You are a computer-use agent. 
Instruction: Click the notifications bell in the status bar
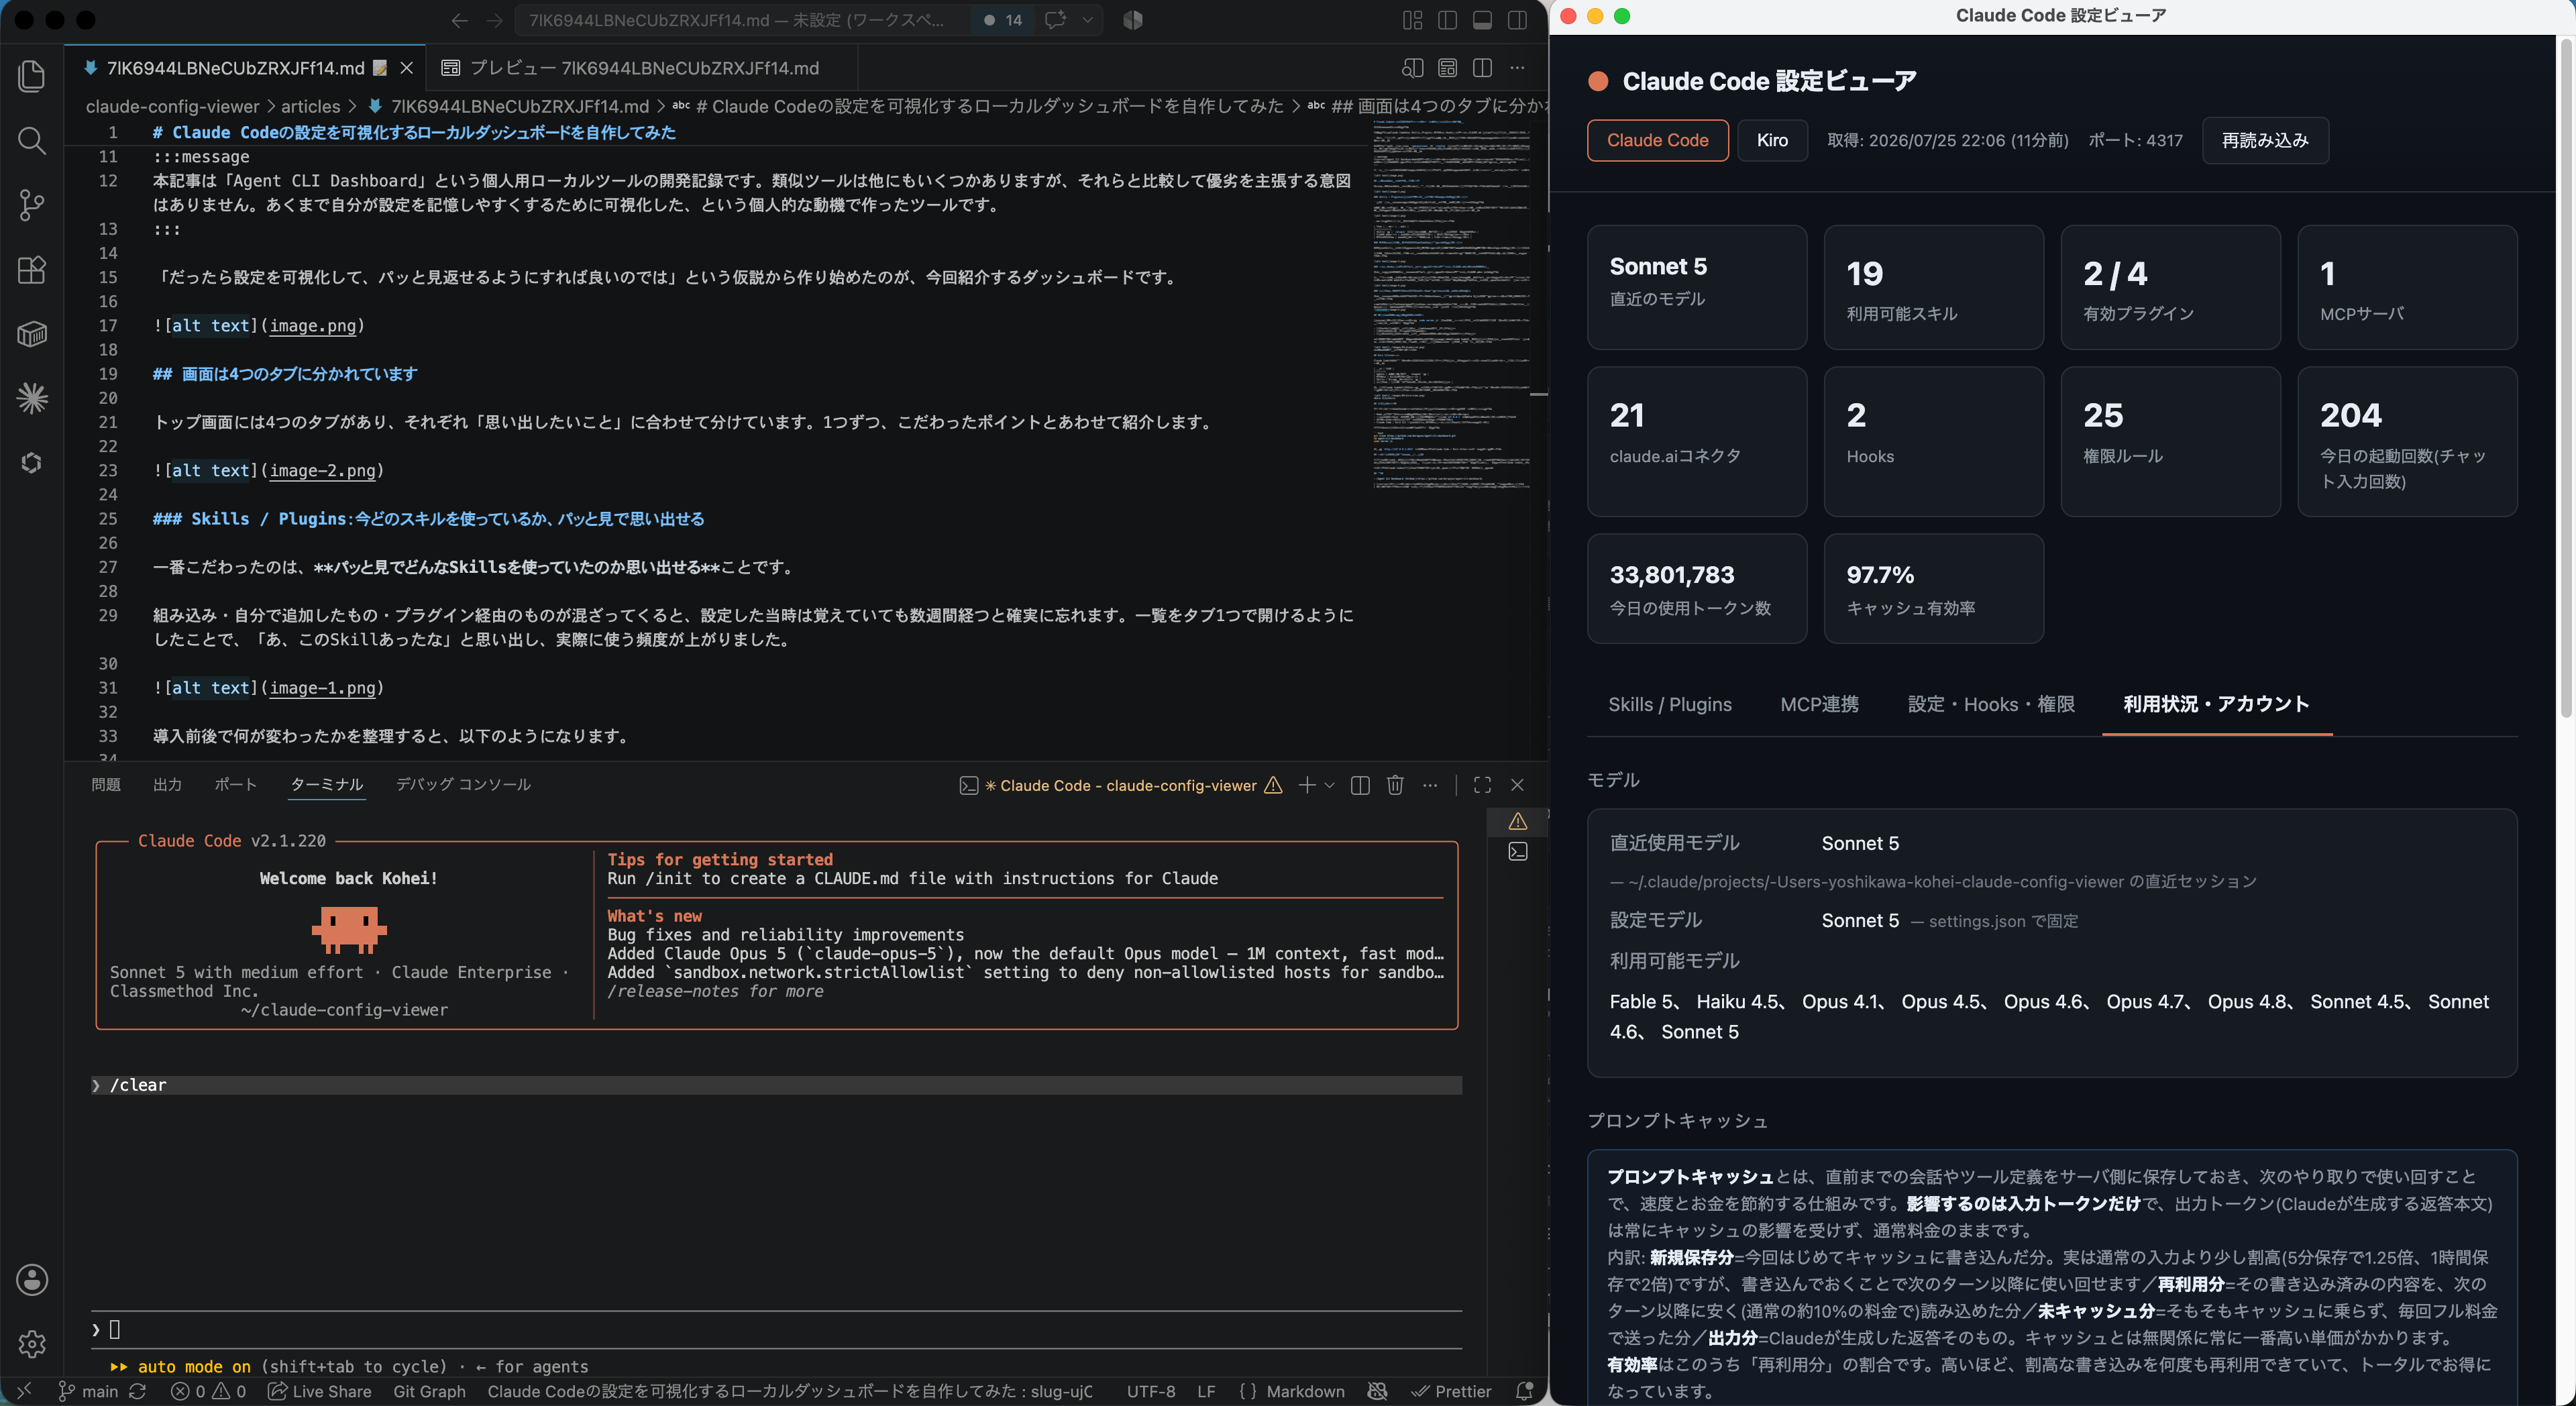point(1524,1391)
